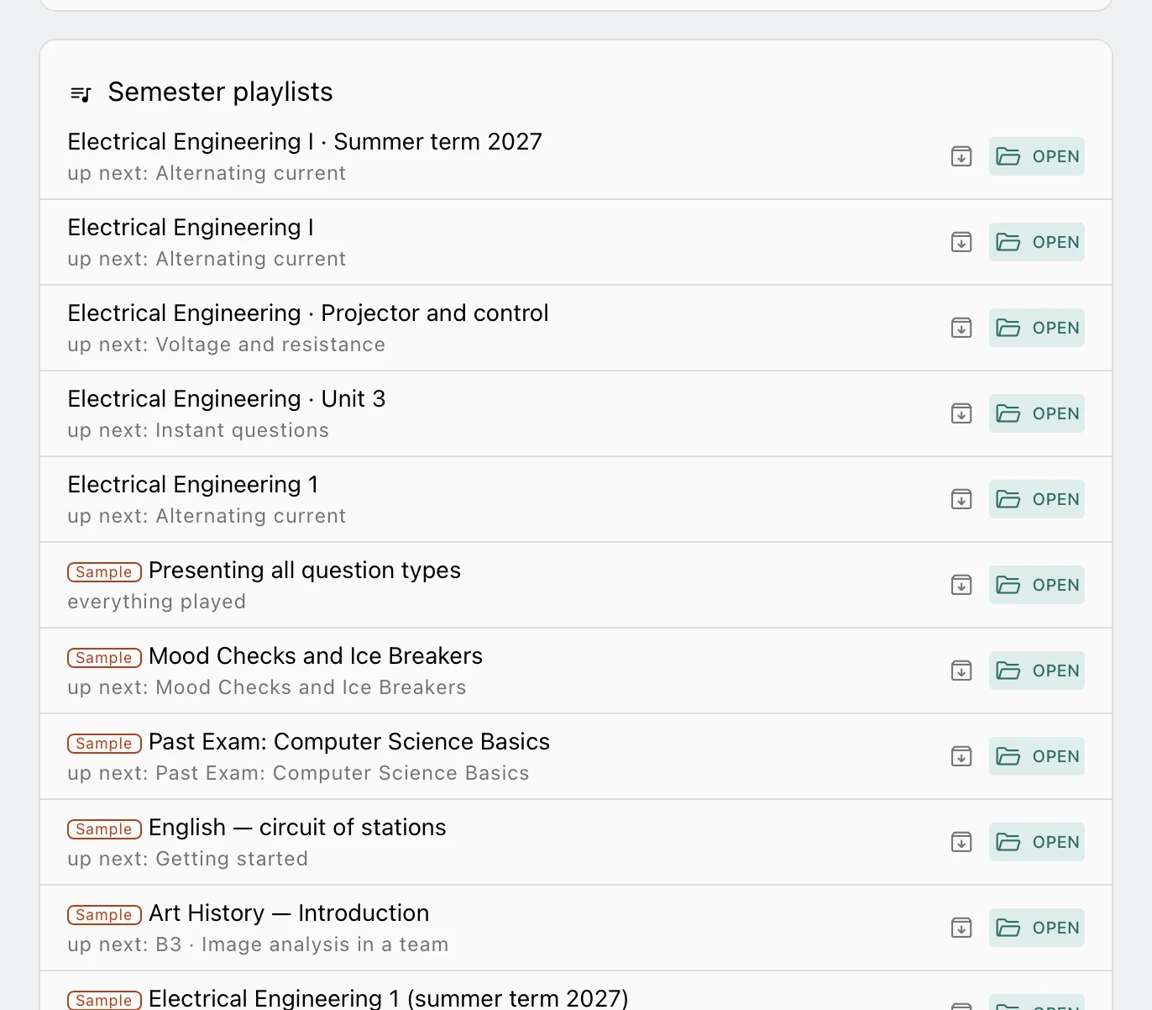Archive the 'Past Exam: Computer Science Basics' sample
Screen dimensions: 1152x1010
click(961, 756)
